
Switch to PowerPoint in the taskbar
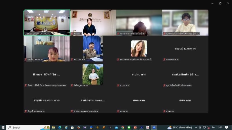135,127
